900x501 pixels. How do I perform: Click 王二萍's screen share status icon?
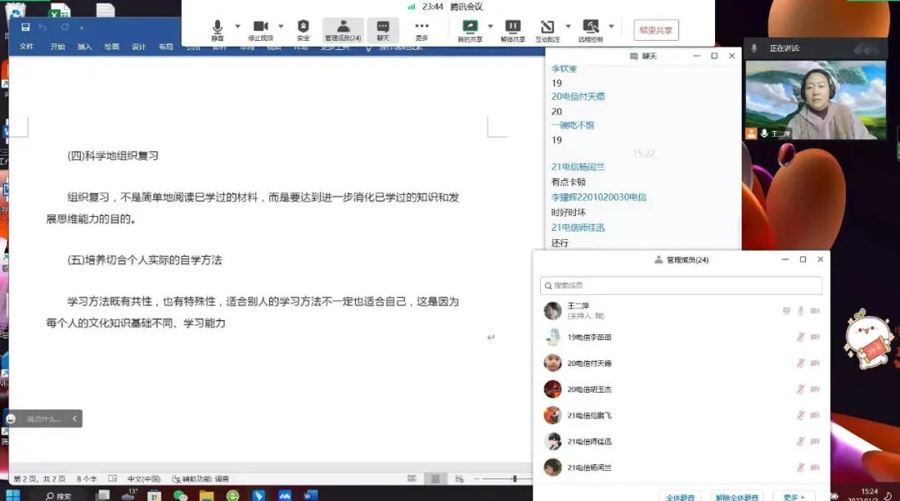[787, 310]
